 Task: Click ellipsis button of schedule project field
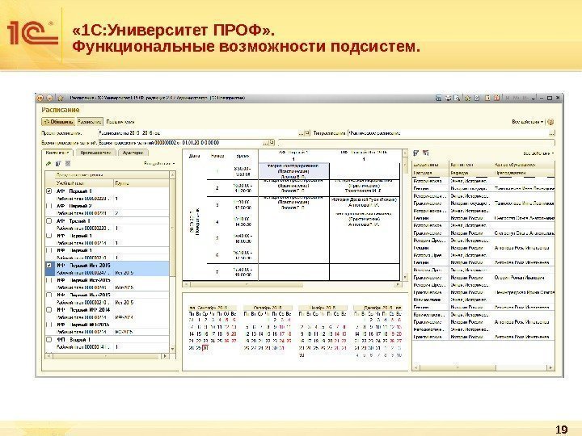(x=302, y=132)
